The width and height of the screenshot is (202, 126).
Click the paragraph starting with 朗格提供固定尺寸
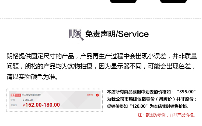click(x=102, y=66)
